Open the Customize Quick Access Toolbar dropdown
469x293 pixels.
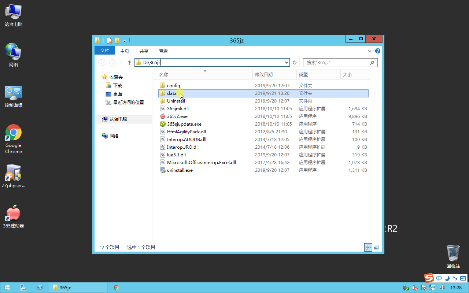pos(124,41)
